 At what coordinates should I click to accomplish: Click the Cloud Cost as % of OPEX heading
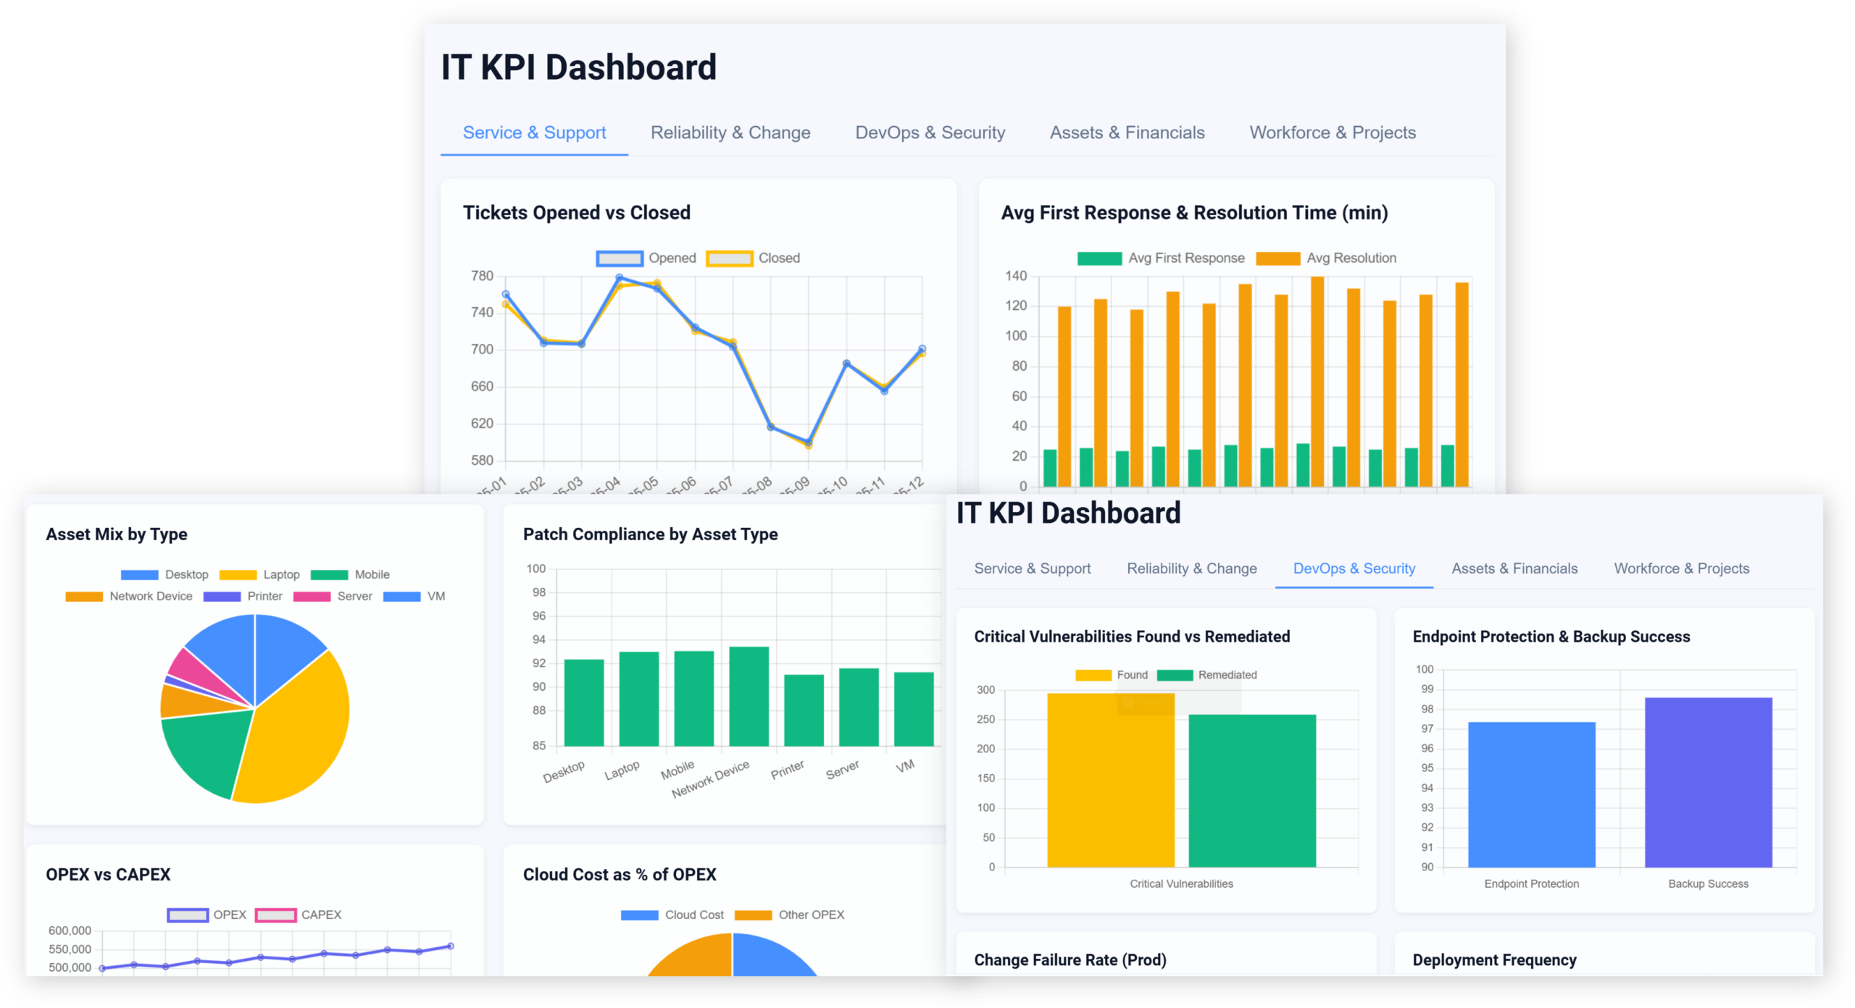pyautogui.click(x=619, y=874)
